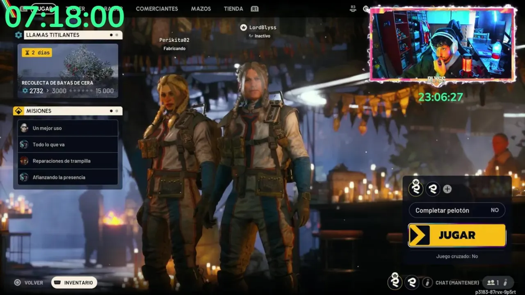525x295 pixels.
Task: Toggle the 'Completar pelotón' option
Action: (457, 210)
